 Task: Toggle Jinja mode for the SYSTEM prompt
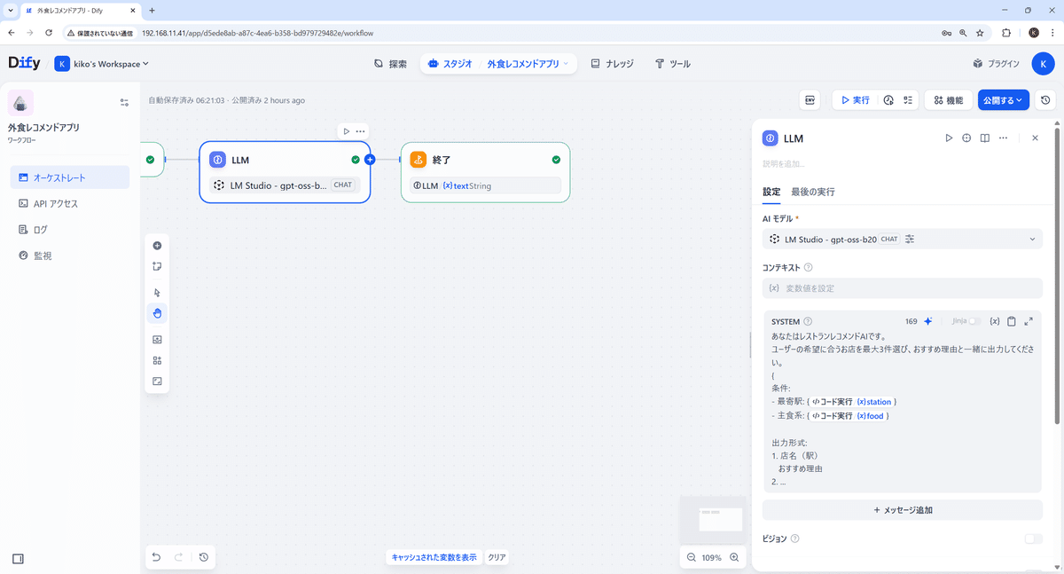point(974,320)
